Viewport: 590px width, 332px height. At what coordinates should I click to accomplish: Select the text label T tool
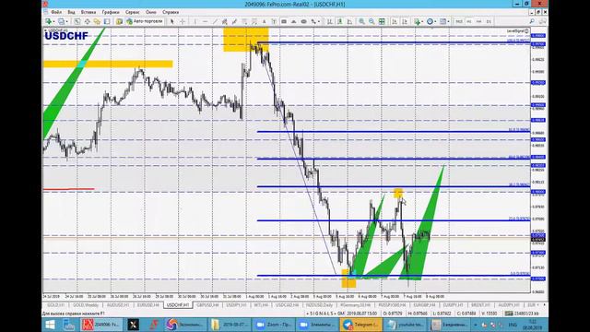click(x=274, y=21)
